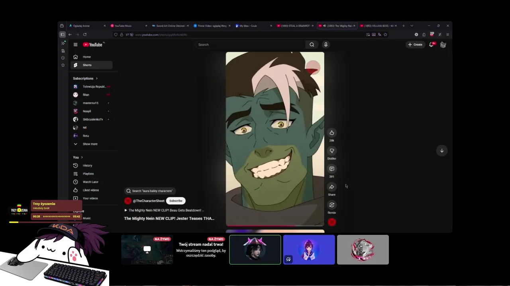Open SkibcusienkoTv subscription channel
The height and width of the screenshot is (286, 510).
click(x=92, y=119)
